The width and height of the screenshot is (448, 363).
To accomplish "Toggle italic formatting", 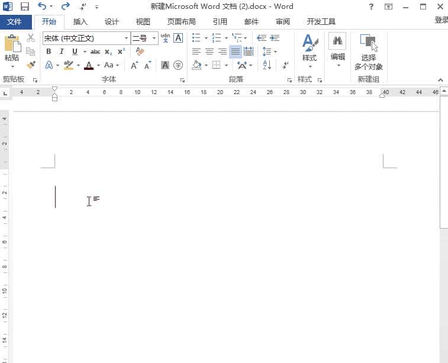I will point(62,52).
